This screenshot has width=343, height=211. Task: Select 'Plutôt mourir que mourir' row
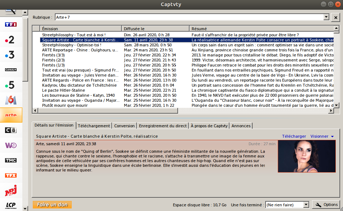point(183,105)
